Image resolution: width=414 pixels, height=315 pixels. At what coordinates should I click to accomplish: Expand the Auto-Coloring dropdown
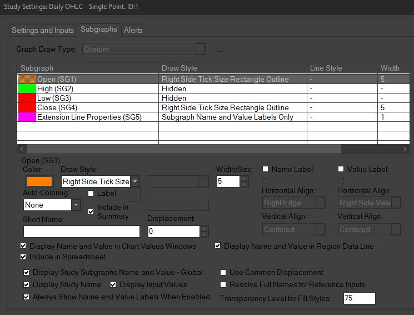[x=76, y=205]
